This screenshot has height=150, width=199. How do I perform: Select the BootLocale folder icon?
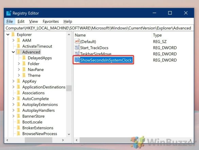coord(19,122)
